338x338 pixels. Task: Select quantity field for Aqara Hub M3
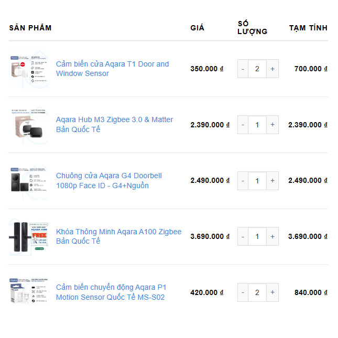257,125
